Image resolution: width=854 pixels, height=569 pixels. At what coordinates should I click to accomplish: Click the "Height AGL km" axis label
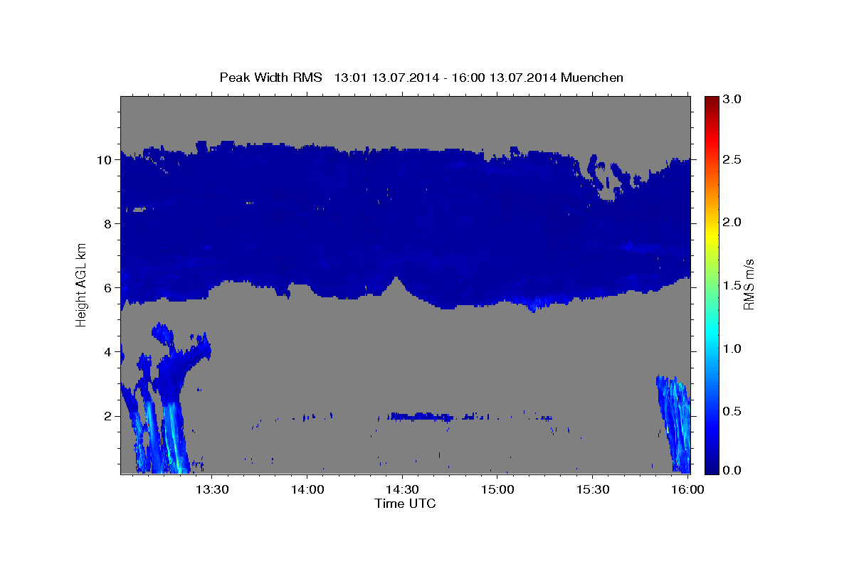[x=82, y=284]
